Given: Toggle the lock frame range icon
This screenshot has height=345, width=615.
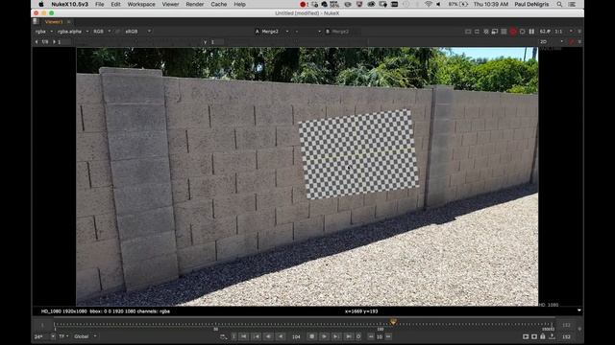Looking at the screenshot, I should [543, 336].
